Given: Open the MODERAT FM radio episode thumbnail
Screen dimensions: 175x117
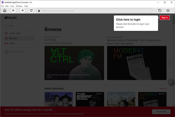Looking at the screenshot, I should [x=152, y=99].
